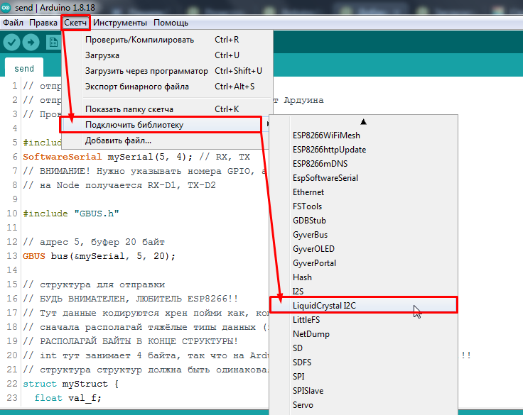Viewport: 523px width, 415px height.
Task: Choose Проверить/Компилировать from Скетч menu
Action: 139,40
